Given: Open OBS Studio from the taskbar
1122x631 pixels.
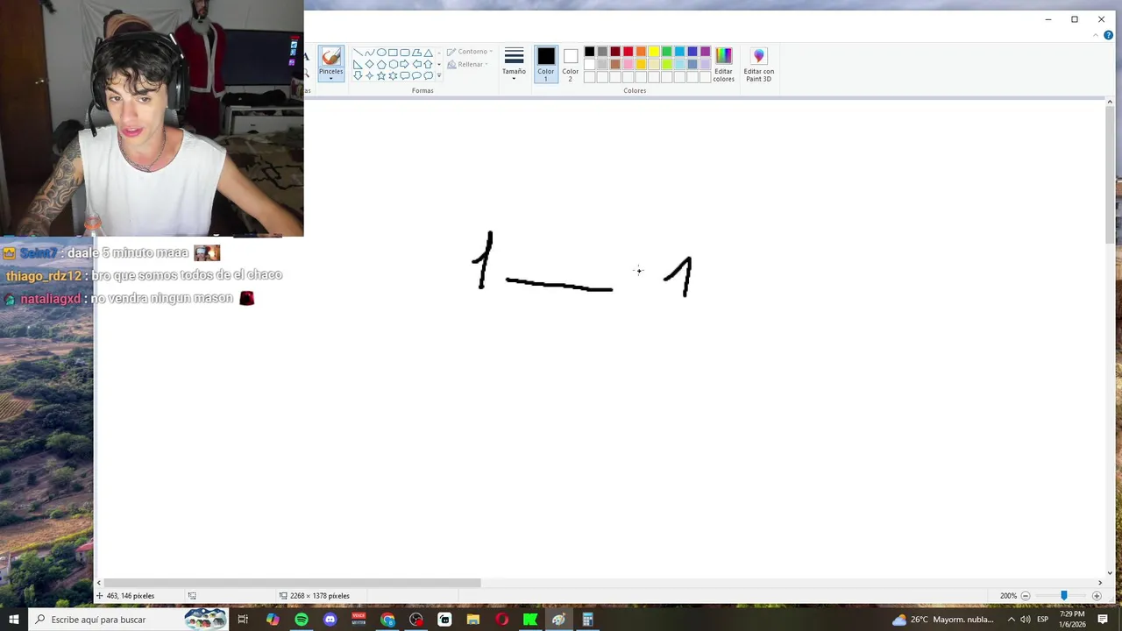Looking at the screenshot, I should tap(416, 620).
